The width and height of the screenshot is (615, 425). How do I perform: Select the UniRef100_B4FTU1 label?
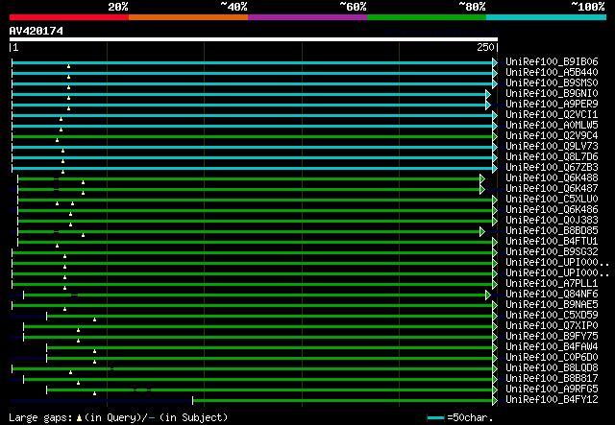pos(552,242)
